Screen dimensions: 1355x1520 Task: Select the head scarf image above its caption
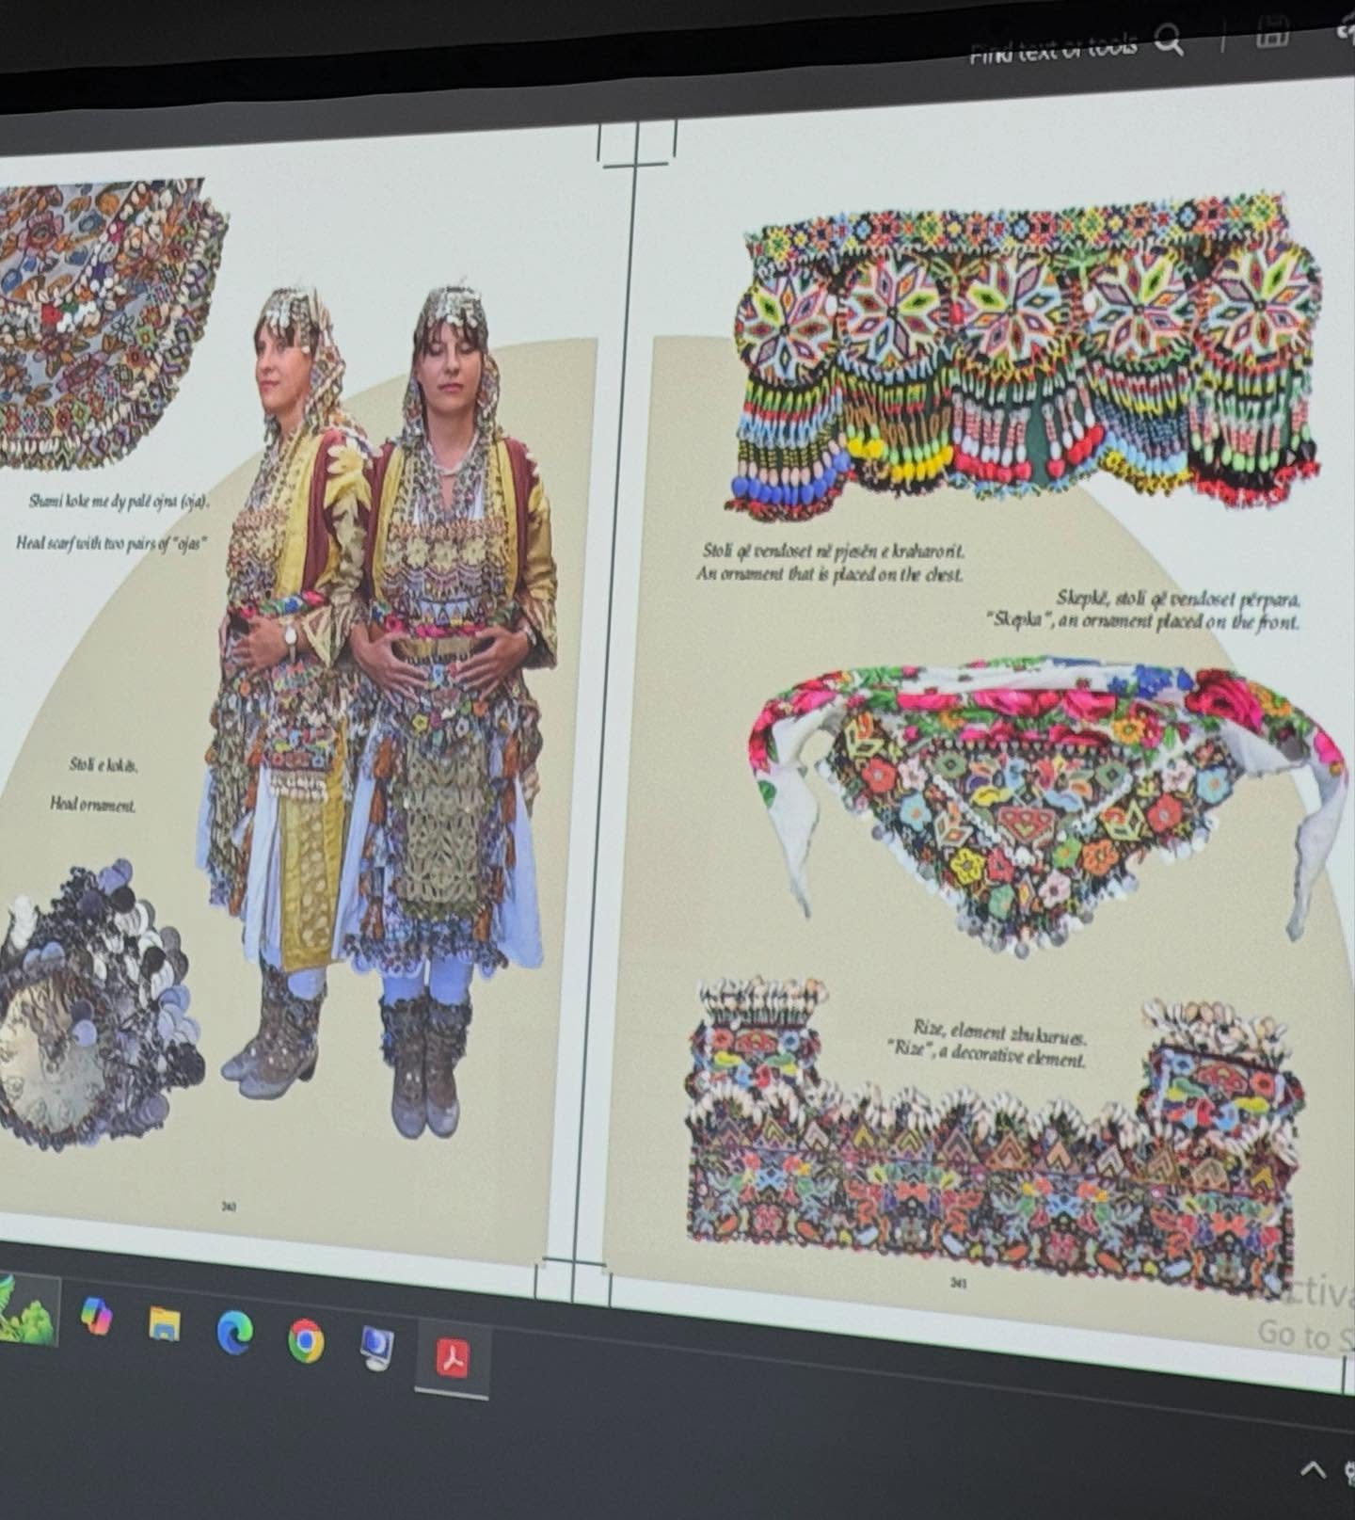(x=109, y=323)
